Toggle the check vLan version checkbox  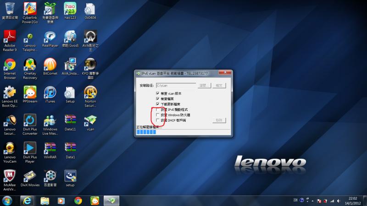click(x=157, y=93)
